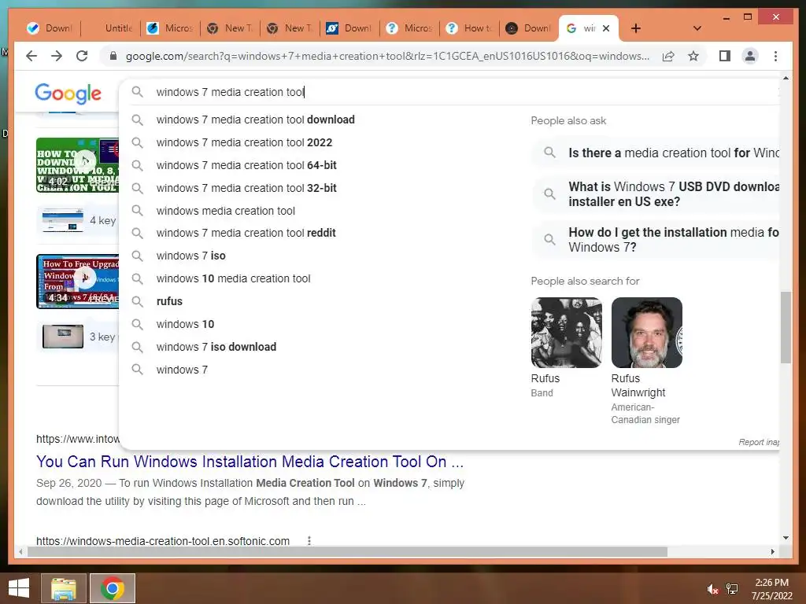Select suggestion ending with '2022'
This screenshot has width=806, height=604.
[x=244, y=142]
